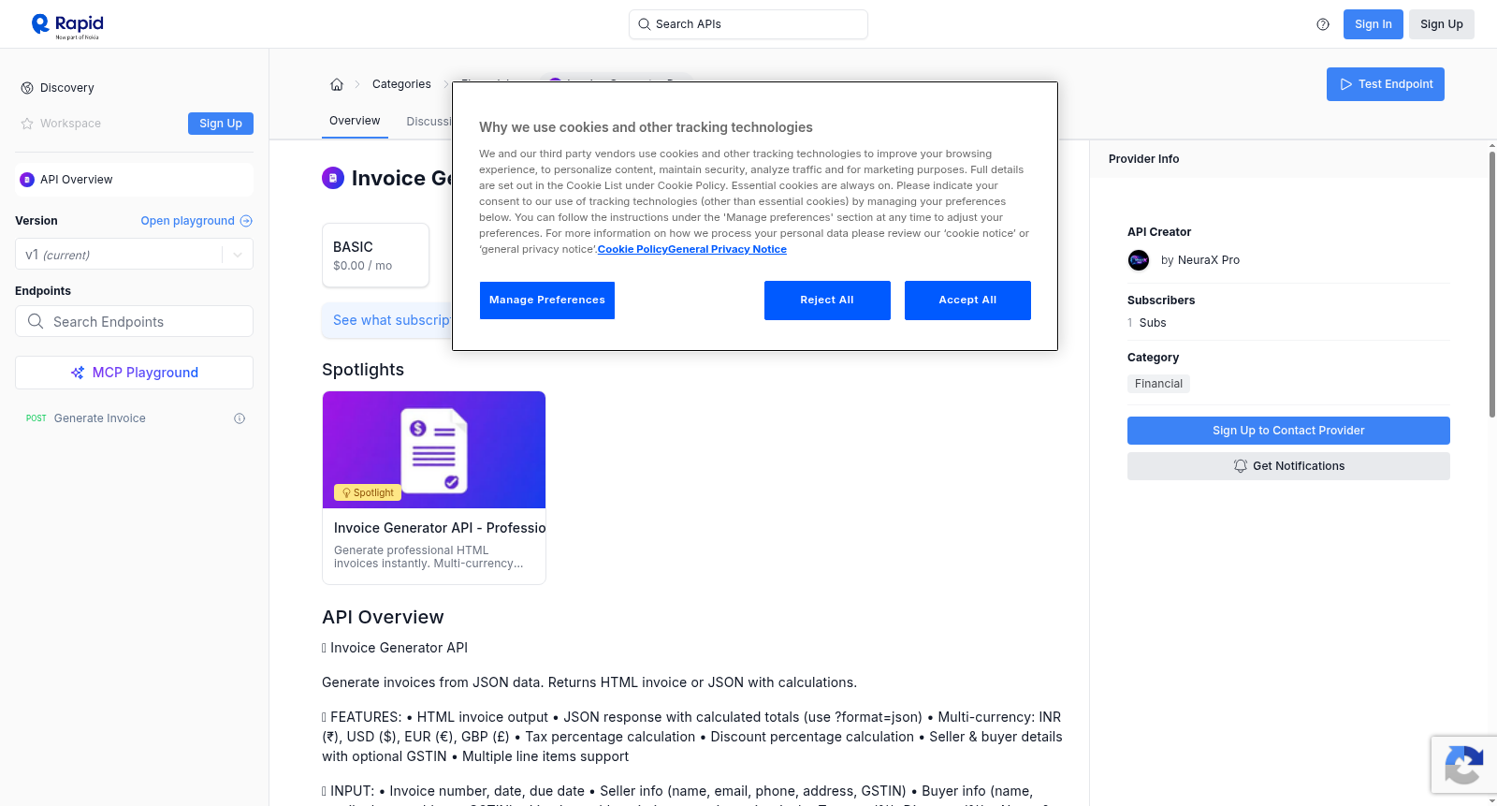This screenshot has height=806, width=1497.
Task: Click the Workspace star icon
Action: (x=27, y=124)
